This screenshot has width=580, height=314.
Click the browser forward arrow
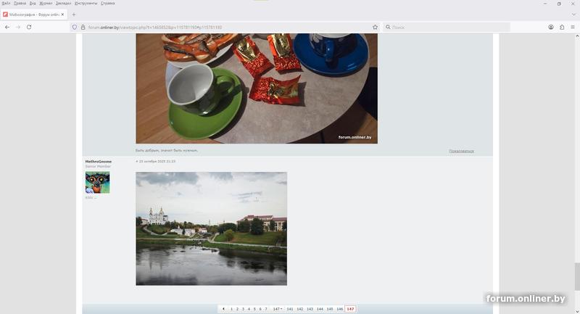17,27
